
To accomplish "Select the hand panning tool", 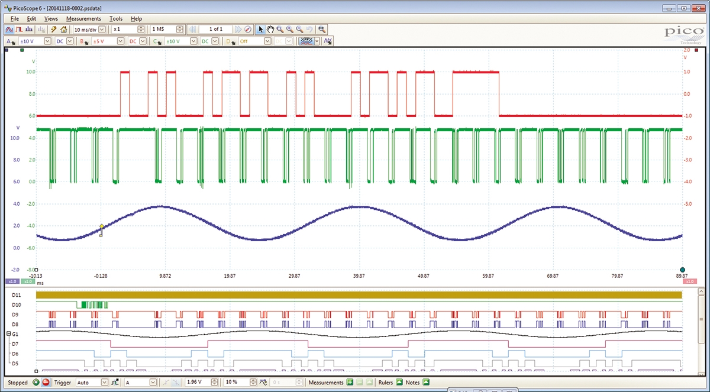I will pyautogui.click(x=270, y=29).
